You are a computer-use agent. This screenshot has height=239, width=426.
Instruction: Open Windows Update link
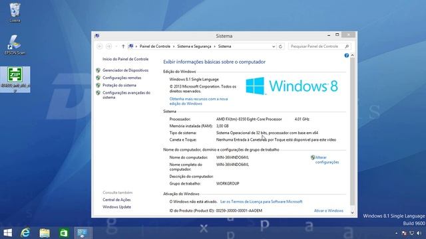click(x=116, y=207)
